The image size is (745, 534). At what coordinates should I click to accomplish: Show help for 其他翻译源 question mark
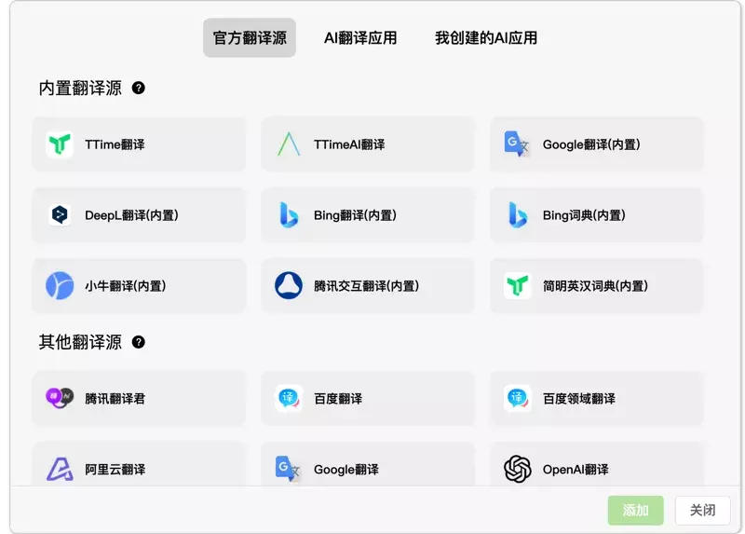[138, 342]
